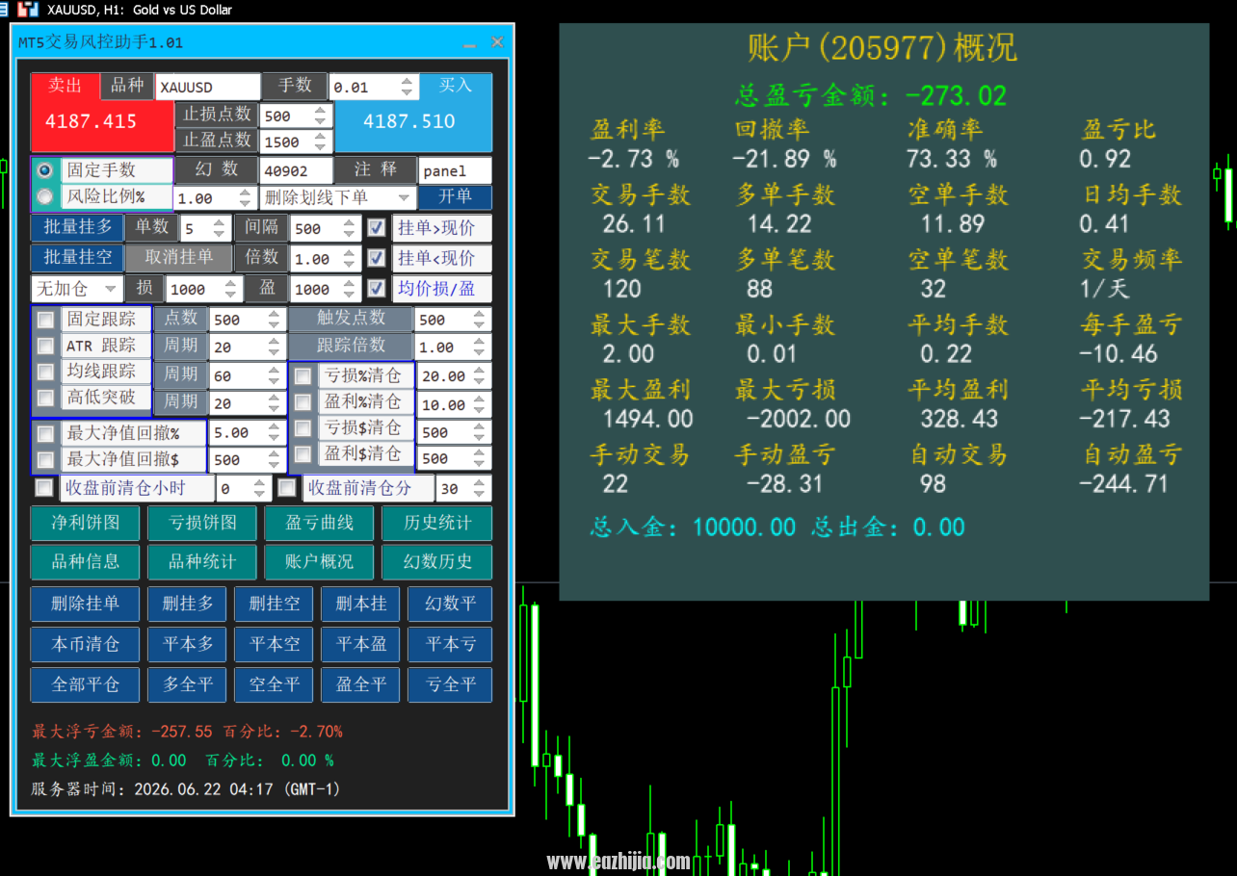The width and height of the screenshot is (1237, 876).
Task: Click the 平本空 button
Action: (x=275, y=645)
